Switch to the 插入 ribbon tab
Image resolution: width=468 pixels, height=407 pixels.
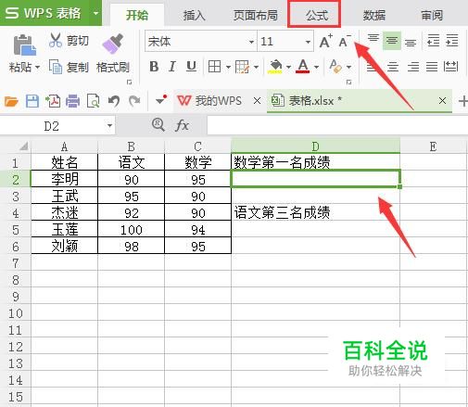pyautogui.click(x=194, y=15)
